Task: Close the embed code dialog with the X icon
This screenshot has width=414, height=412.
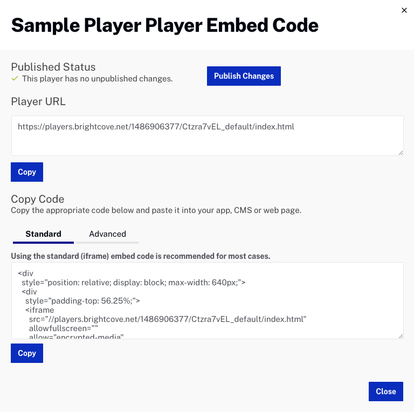Action: (x=404, y=10)
